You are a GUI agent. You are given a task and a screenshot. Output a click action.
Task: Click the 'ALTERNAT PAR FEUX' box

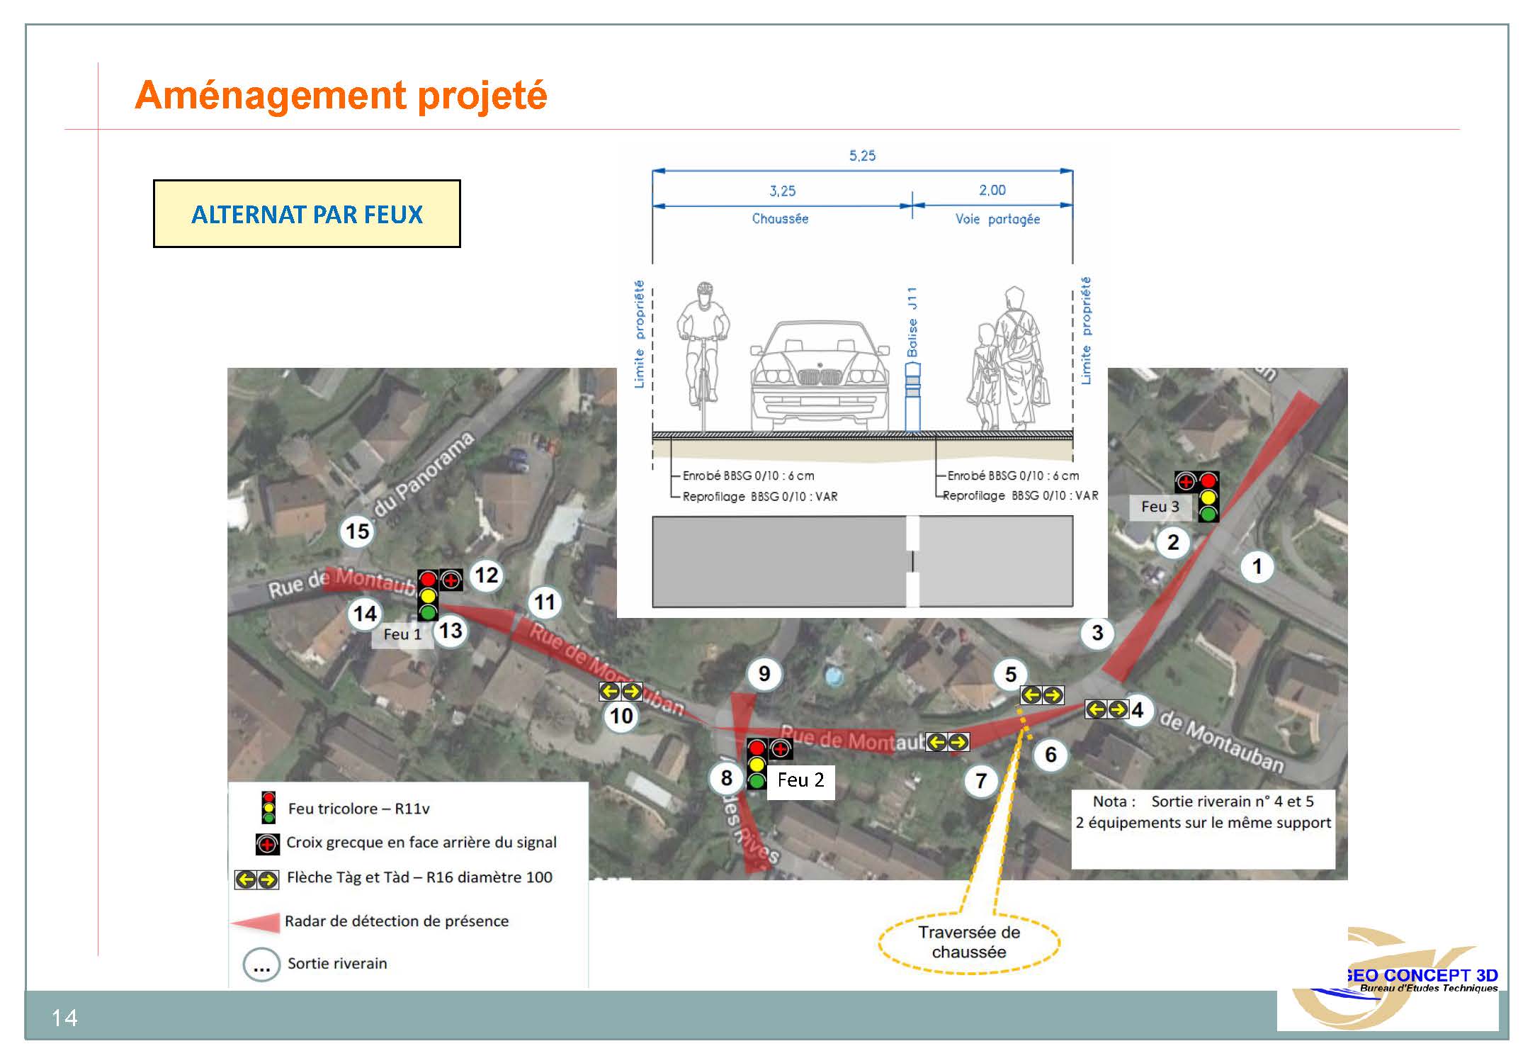click(307, 213)
